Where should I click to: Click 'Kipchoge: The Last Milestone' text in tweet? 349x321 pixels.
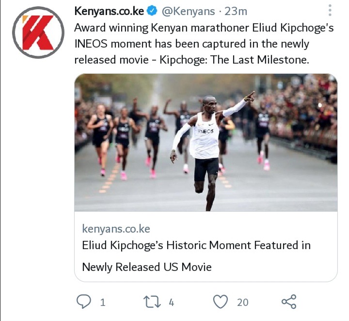[x=235, y=60]
